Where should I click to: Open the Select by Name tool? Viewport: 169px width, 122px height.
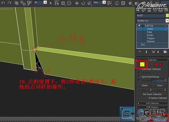57,3
